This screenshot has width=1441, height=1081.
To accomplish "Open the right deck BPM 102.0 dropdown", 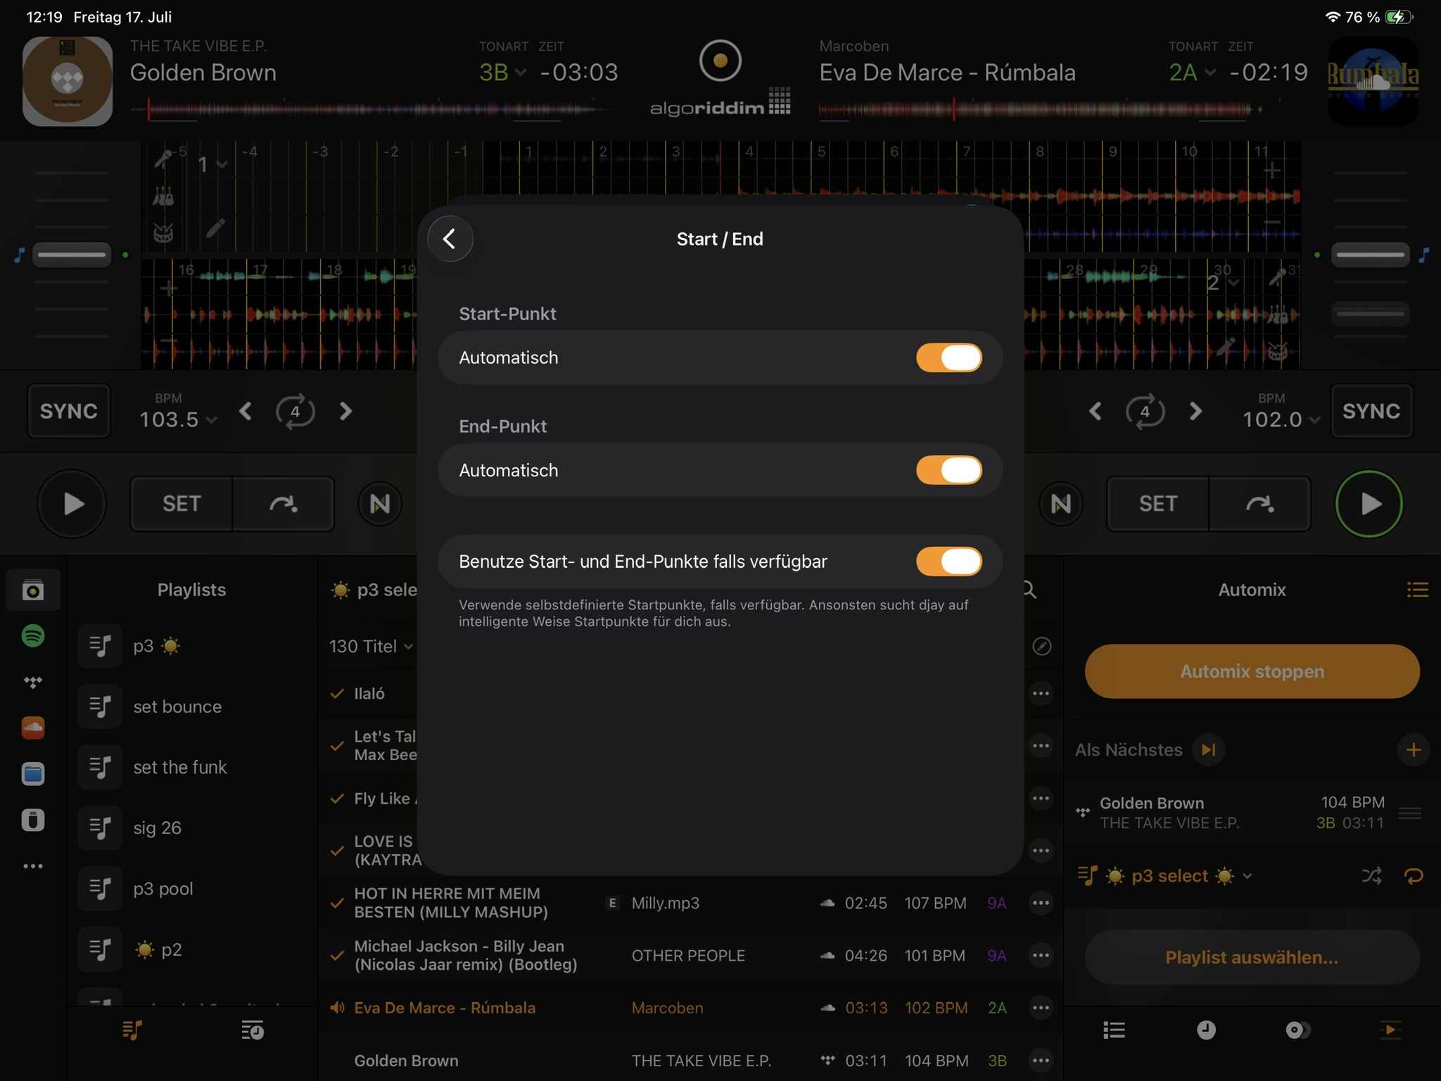I will (x=1281, y=419).
